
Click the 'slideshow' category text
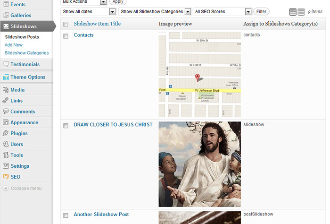254,124
